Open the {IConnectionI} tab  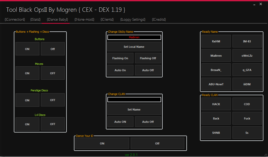coord(15,19)
